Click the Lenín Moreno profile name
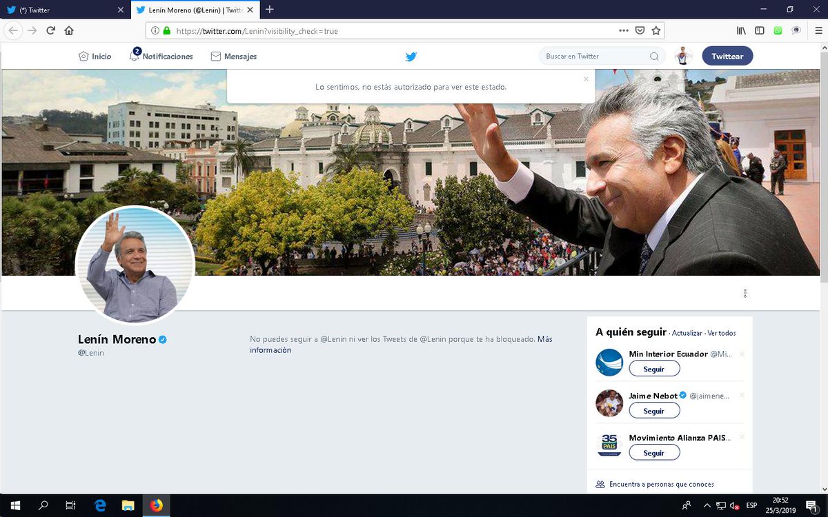 117,339
